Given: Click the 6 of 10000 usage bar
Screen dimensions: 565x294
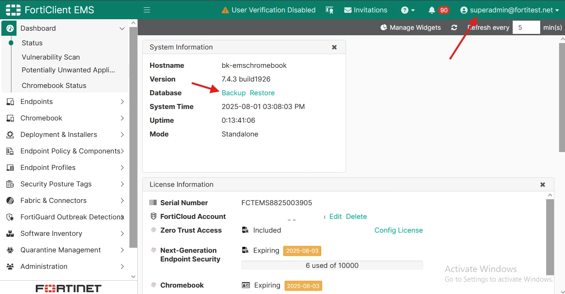Looking at the screenshot, I should [x=332, y=266].
